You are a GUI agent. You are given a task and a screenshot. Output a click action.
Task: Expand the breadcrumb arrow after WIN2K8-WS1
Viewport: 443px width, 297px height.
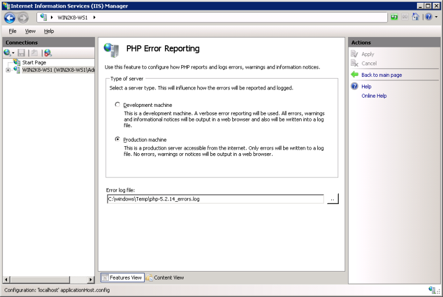[x=94, y=17]
